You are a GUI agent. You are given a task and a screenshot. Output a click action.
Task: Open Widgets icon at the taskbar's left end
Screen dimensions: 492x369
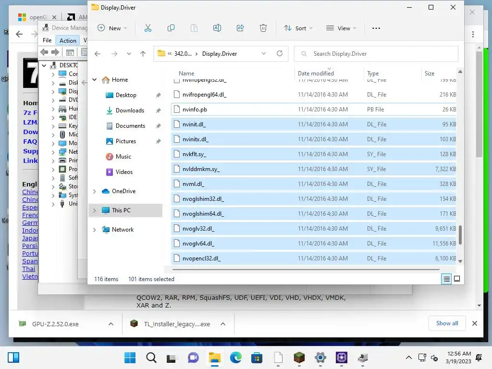[x=13, y=357]
